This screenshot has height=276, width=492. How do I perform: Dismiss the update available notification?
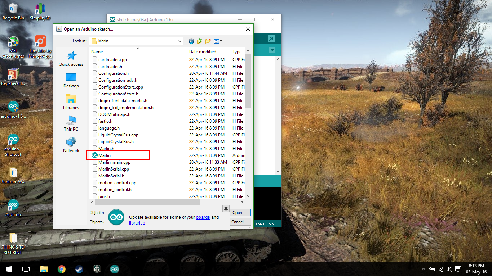click(x=226, y=209)
